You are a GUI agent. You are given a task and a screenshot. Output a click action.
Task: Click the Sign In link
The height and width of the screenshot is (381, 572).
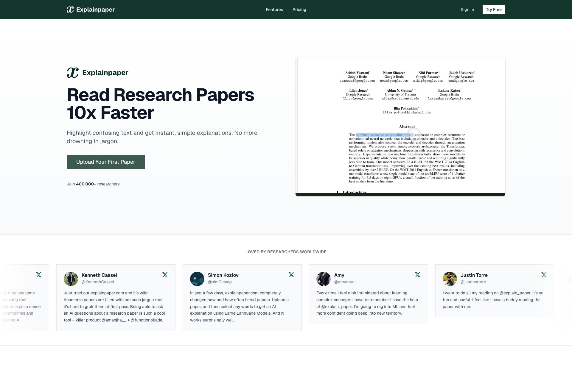467,9
